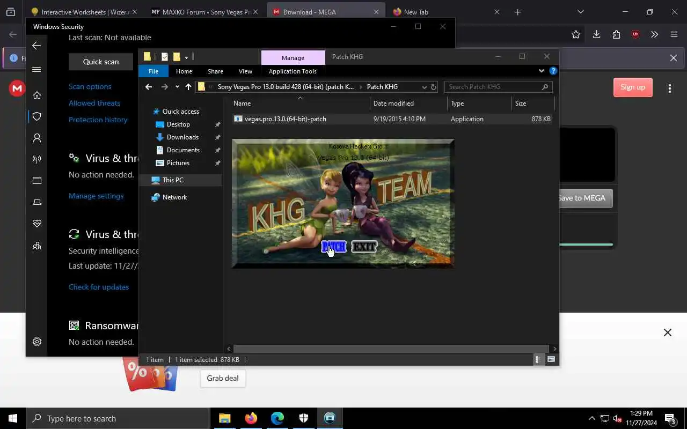Click Patch KHG breadcrumb in address bar
The image size is (687, 429).
point(382,87)
